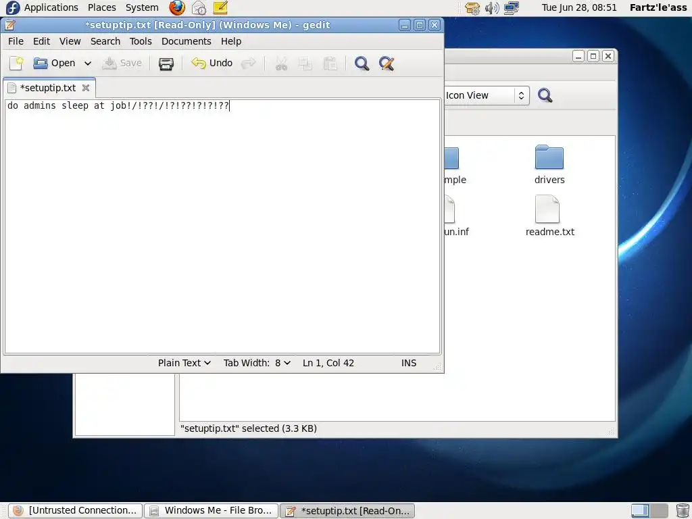Switch to the second workspace in switcher
The image size is (692, 519).
pyautogui.click(x=658, y=511)
